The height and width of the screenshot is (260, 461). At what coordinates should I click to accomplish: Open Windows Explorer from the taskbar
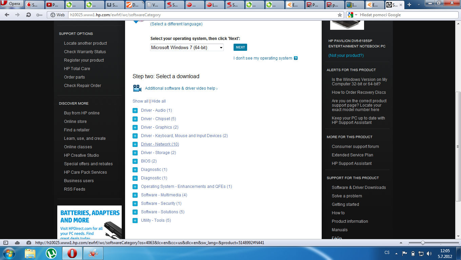pos(30,253)
